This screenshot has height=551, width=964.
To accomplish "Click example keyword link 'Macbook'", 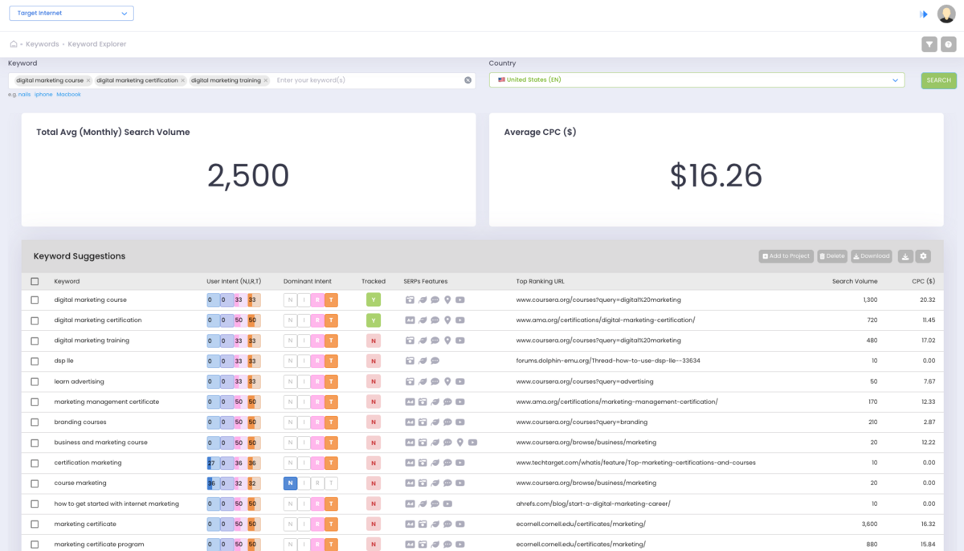I will 68,95.
